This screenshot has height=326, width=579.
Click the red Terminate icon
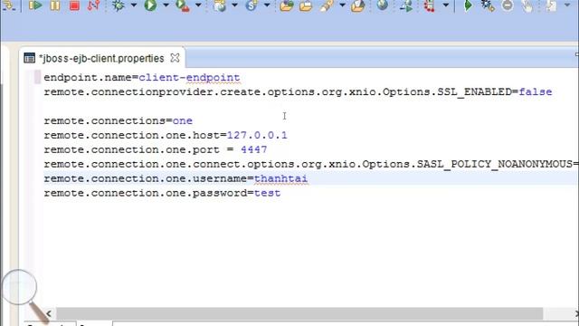[x=74, y=5]
